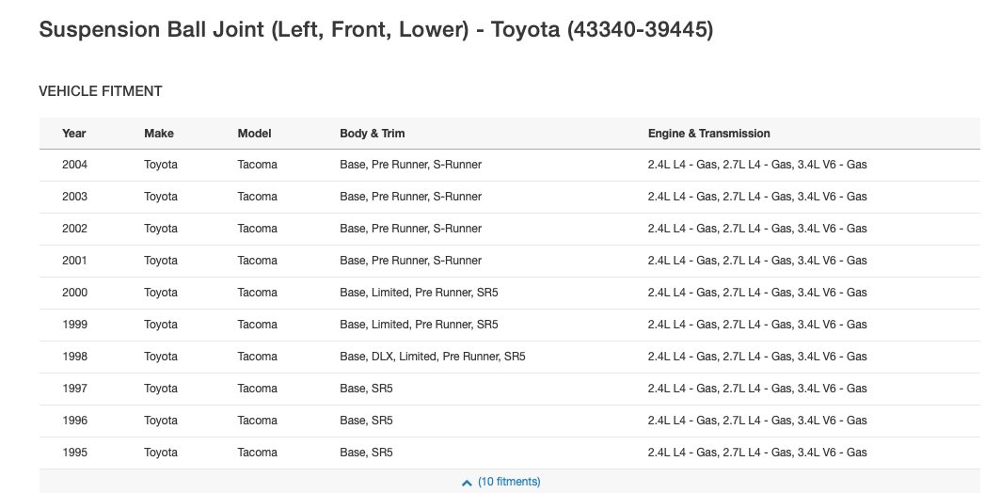985x493 pixels.
Task: Click Toyota make in the 1996 row
Action: tap(161, 421)
